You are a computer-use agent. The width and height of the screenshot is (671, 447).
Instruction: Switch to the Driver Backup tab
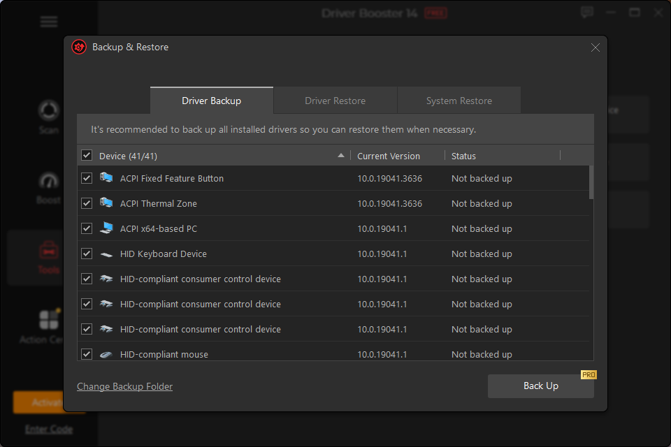211,101
